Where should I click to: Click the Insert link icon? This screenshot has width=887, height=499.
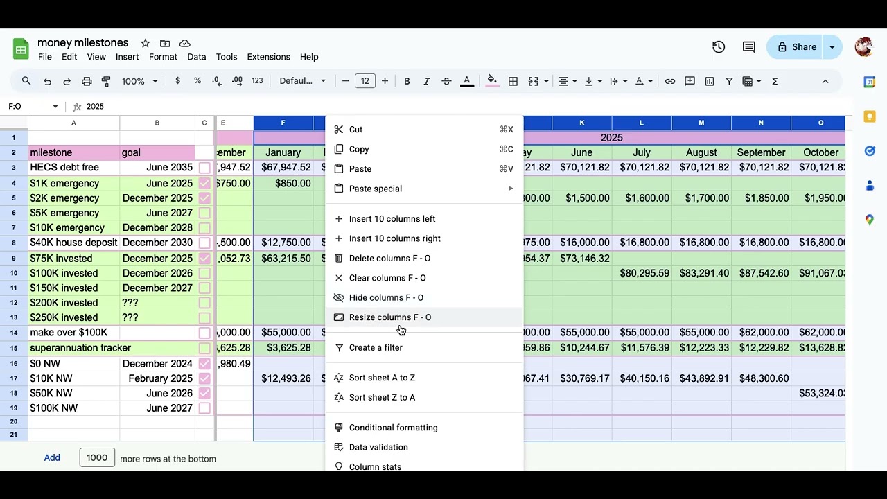point(670,81)
